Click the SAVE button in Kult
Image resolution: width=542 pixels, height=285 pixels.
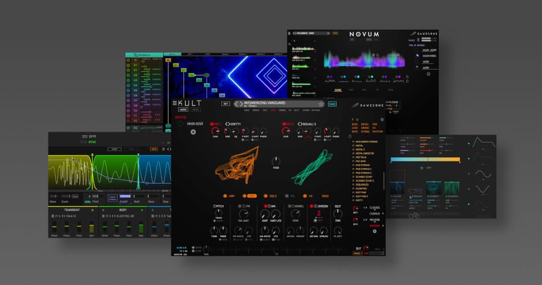pyautogui.click(x=332, y=104)
